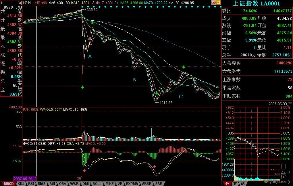293x186 pixels.
Task: Click the 05291343 time value in left panel
Action: pos(13,7)
